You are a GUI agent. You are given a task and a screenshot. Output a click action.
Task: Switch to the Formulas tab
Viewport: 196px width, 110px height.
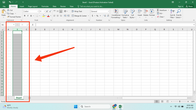click(x=45, y=6)
